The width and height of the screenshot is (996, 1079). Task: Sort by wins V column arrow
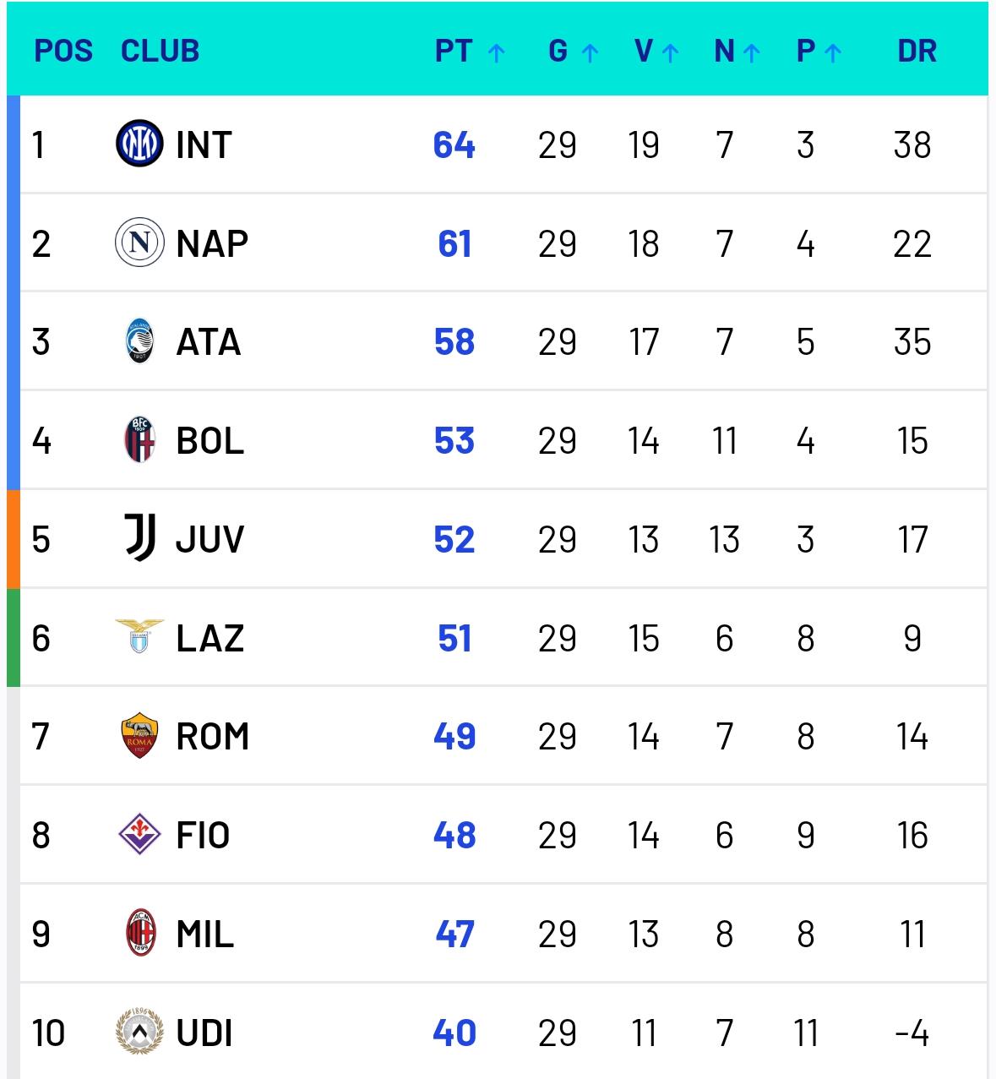(671, 53)
